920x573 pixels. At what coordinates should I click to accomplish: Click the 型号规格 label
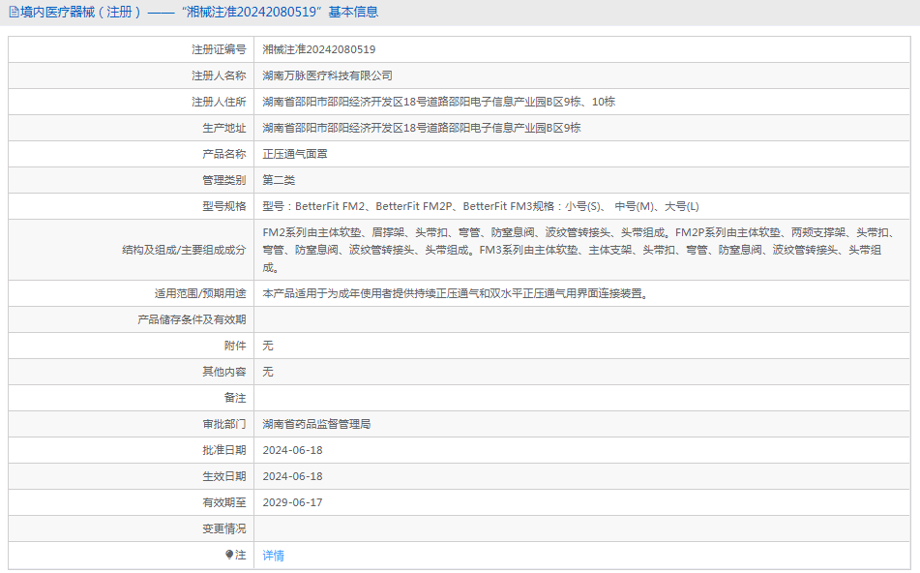[224, 206]
